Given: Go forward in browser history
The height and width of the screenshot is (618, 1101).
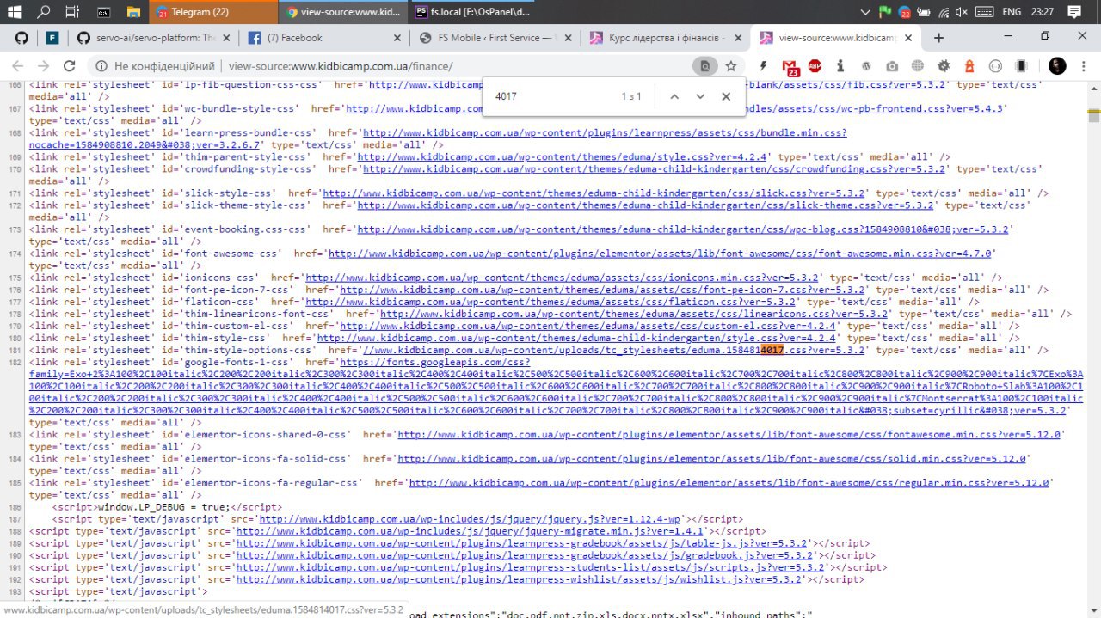Looking at the screenshot, I should point(42,66).
